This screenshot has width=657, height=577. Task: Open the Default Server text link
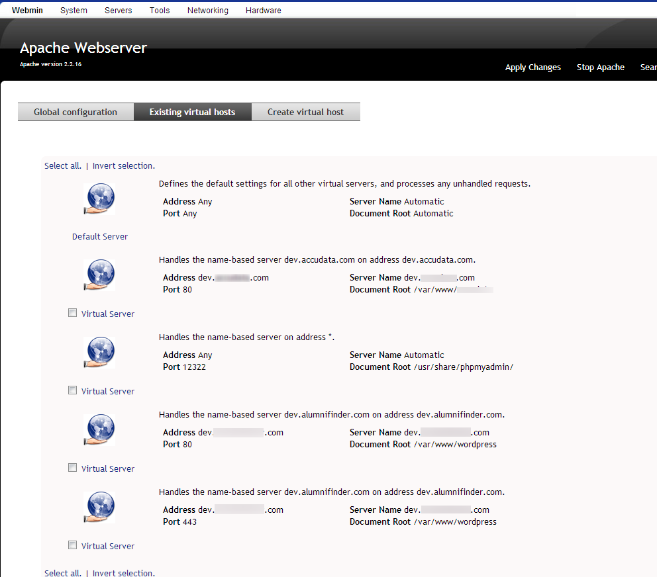pos(100,236)
